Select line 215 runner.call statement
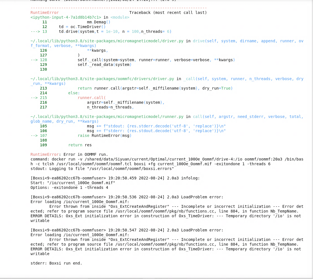Image resolution: width=313 pixels, height=279 pixels. [92, 98]
